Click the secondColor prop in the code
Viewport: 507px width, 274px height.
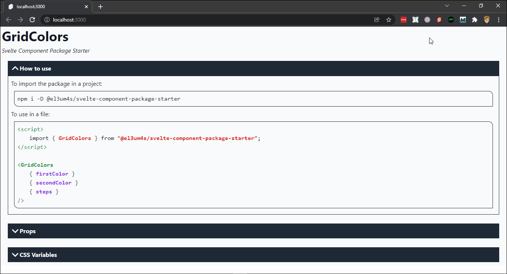[x=54, y=183]
